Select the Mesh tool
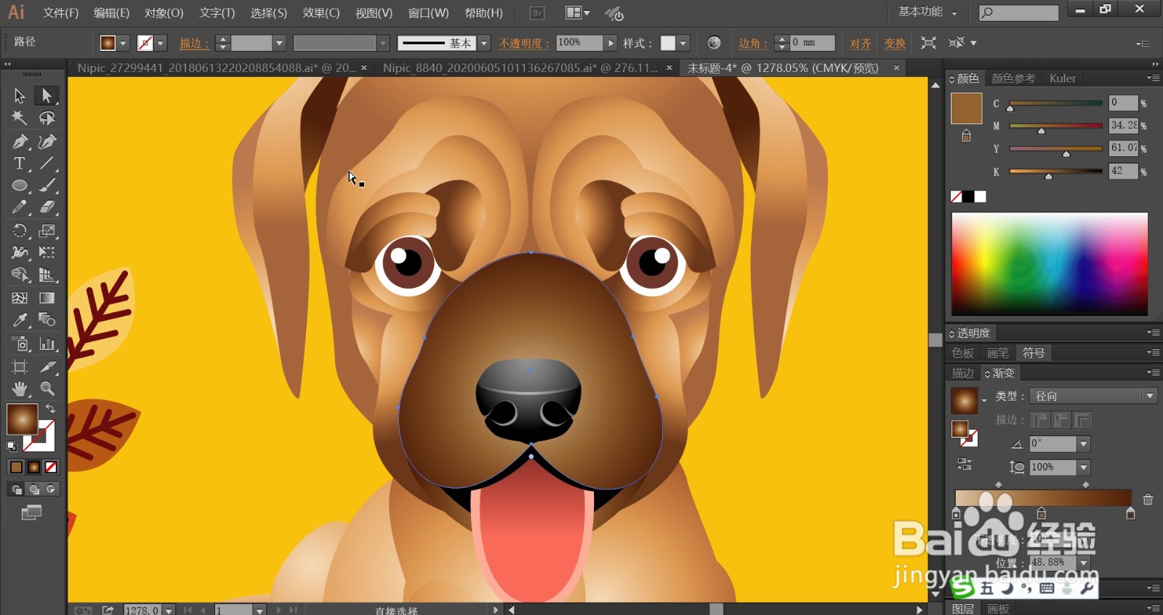Viewport: 1163px width, 615px height. [x=20, y=297]
